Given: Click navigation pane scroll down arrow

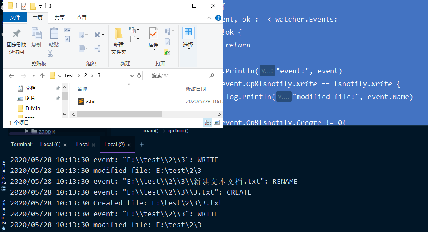Looking at the screenshot, I should pos(65,115).
